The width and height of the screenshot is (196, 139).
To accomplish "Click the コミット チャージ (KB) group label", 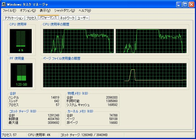I will [x=23, y=111].
